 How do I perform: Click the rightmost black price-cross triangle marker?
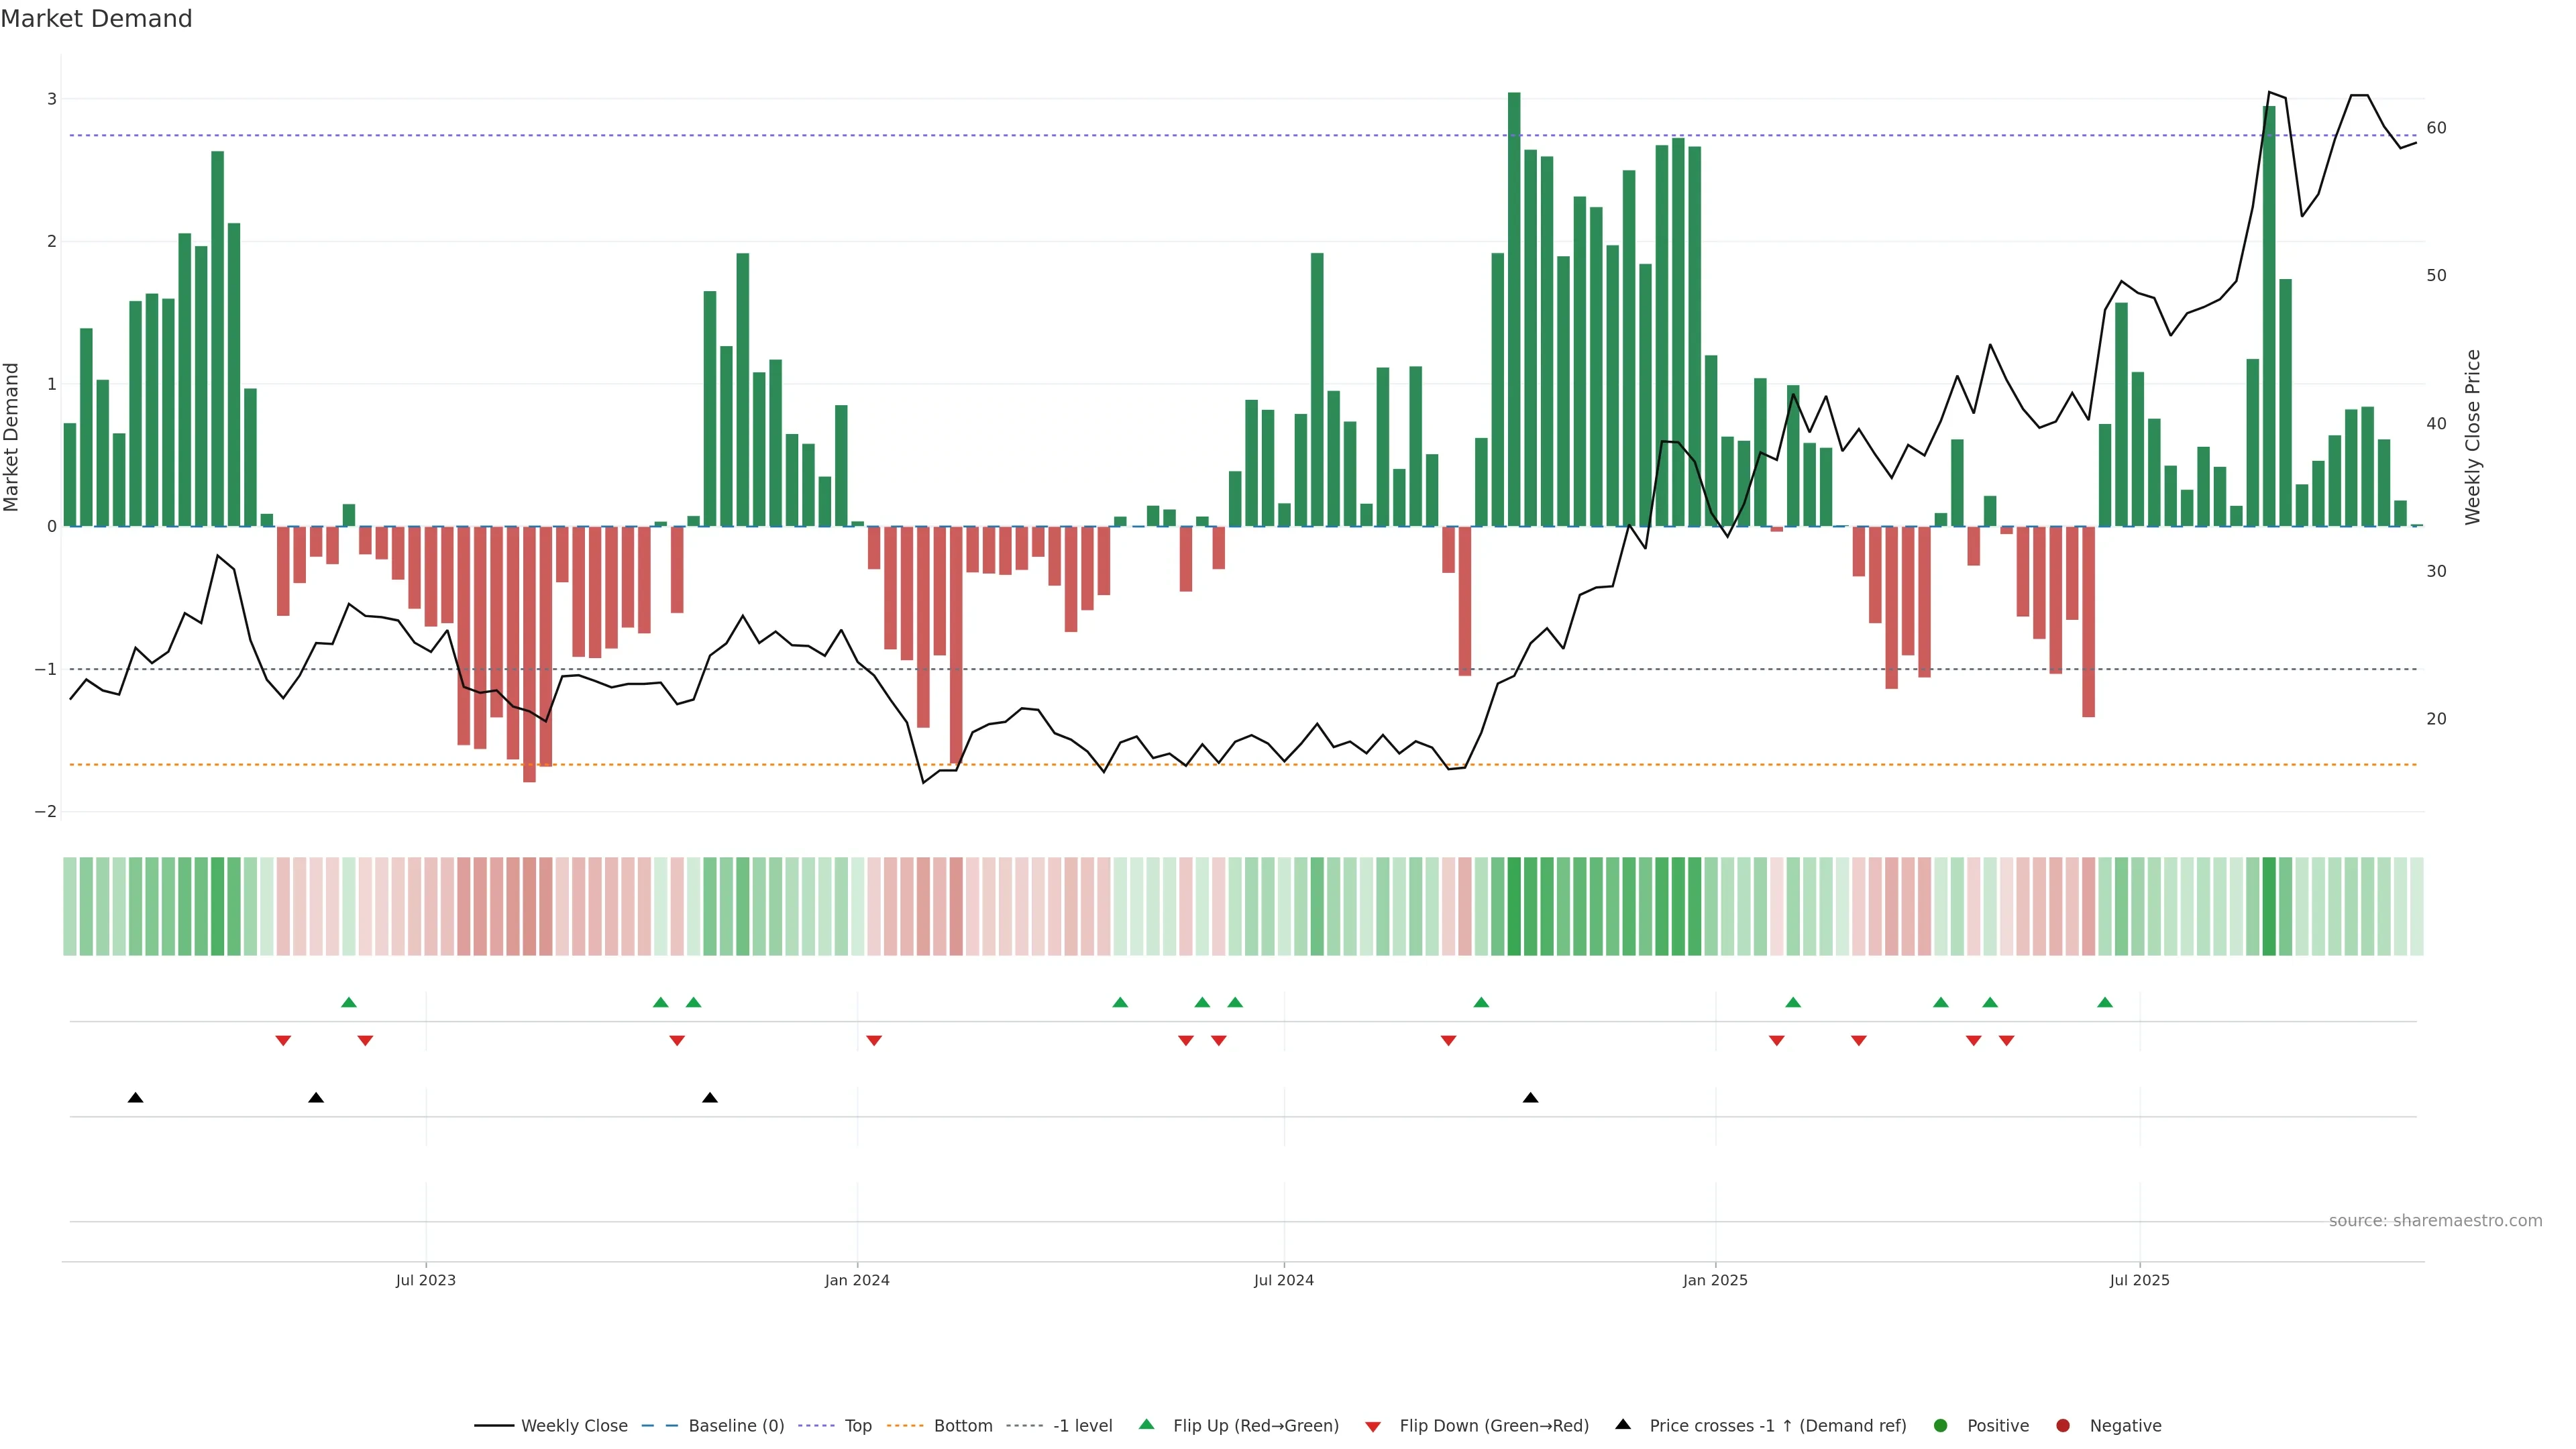pos(1530,1098)
